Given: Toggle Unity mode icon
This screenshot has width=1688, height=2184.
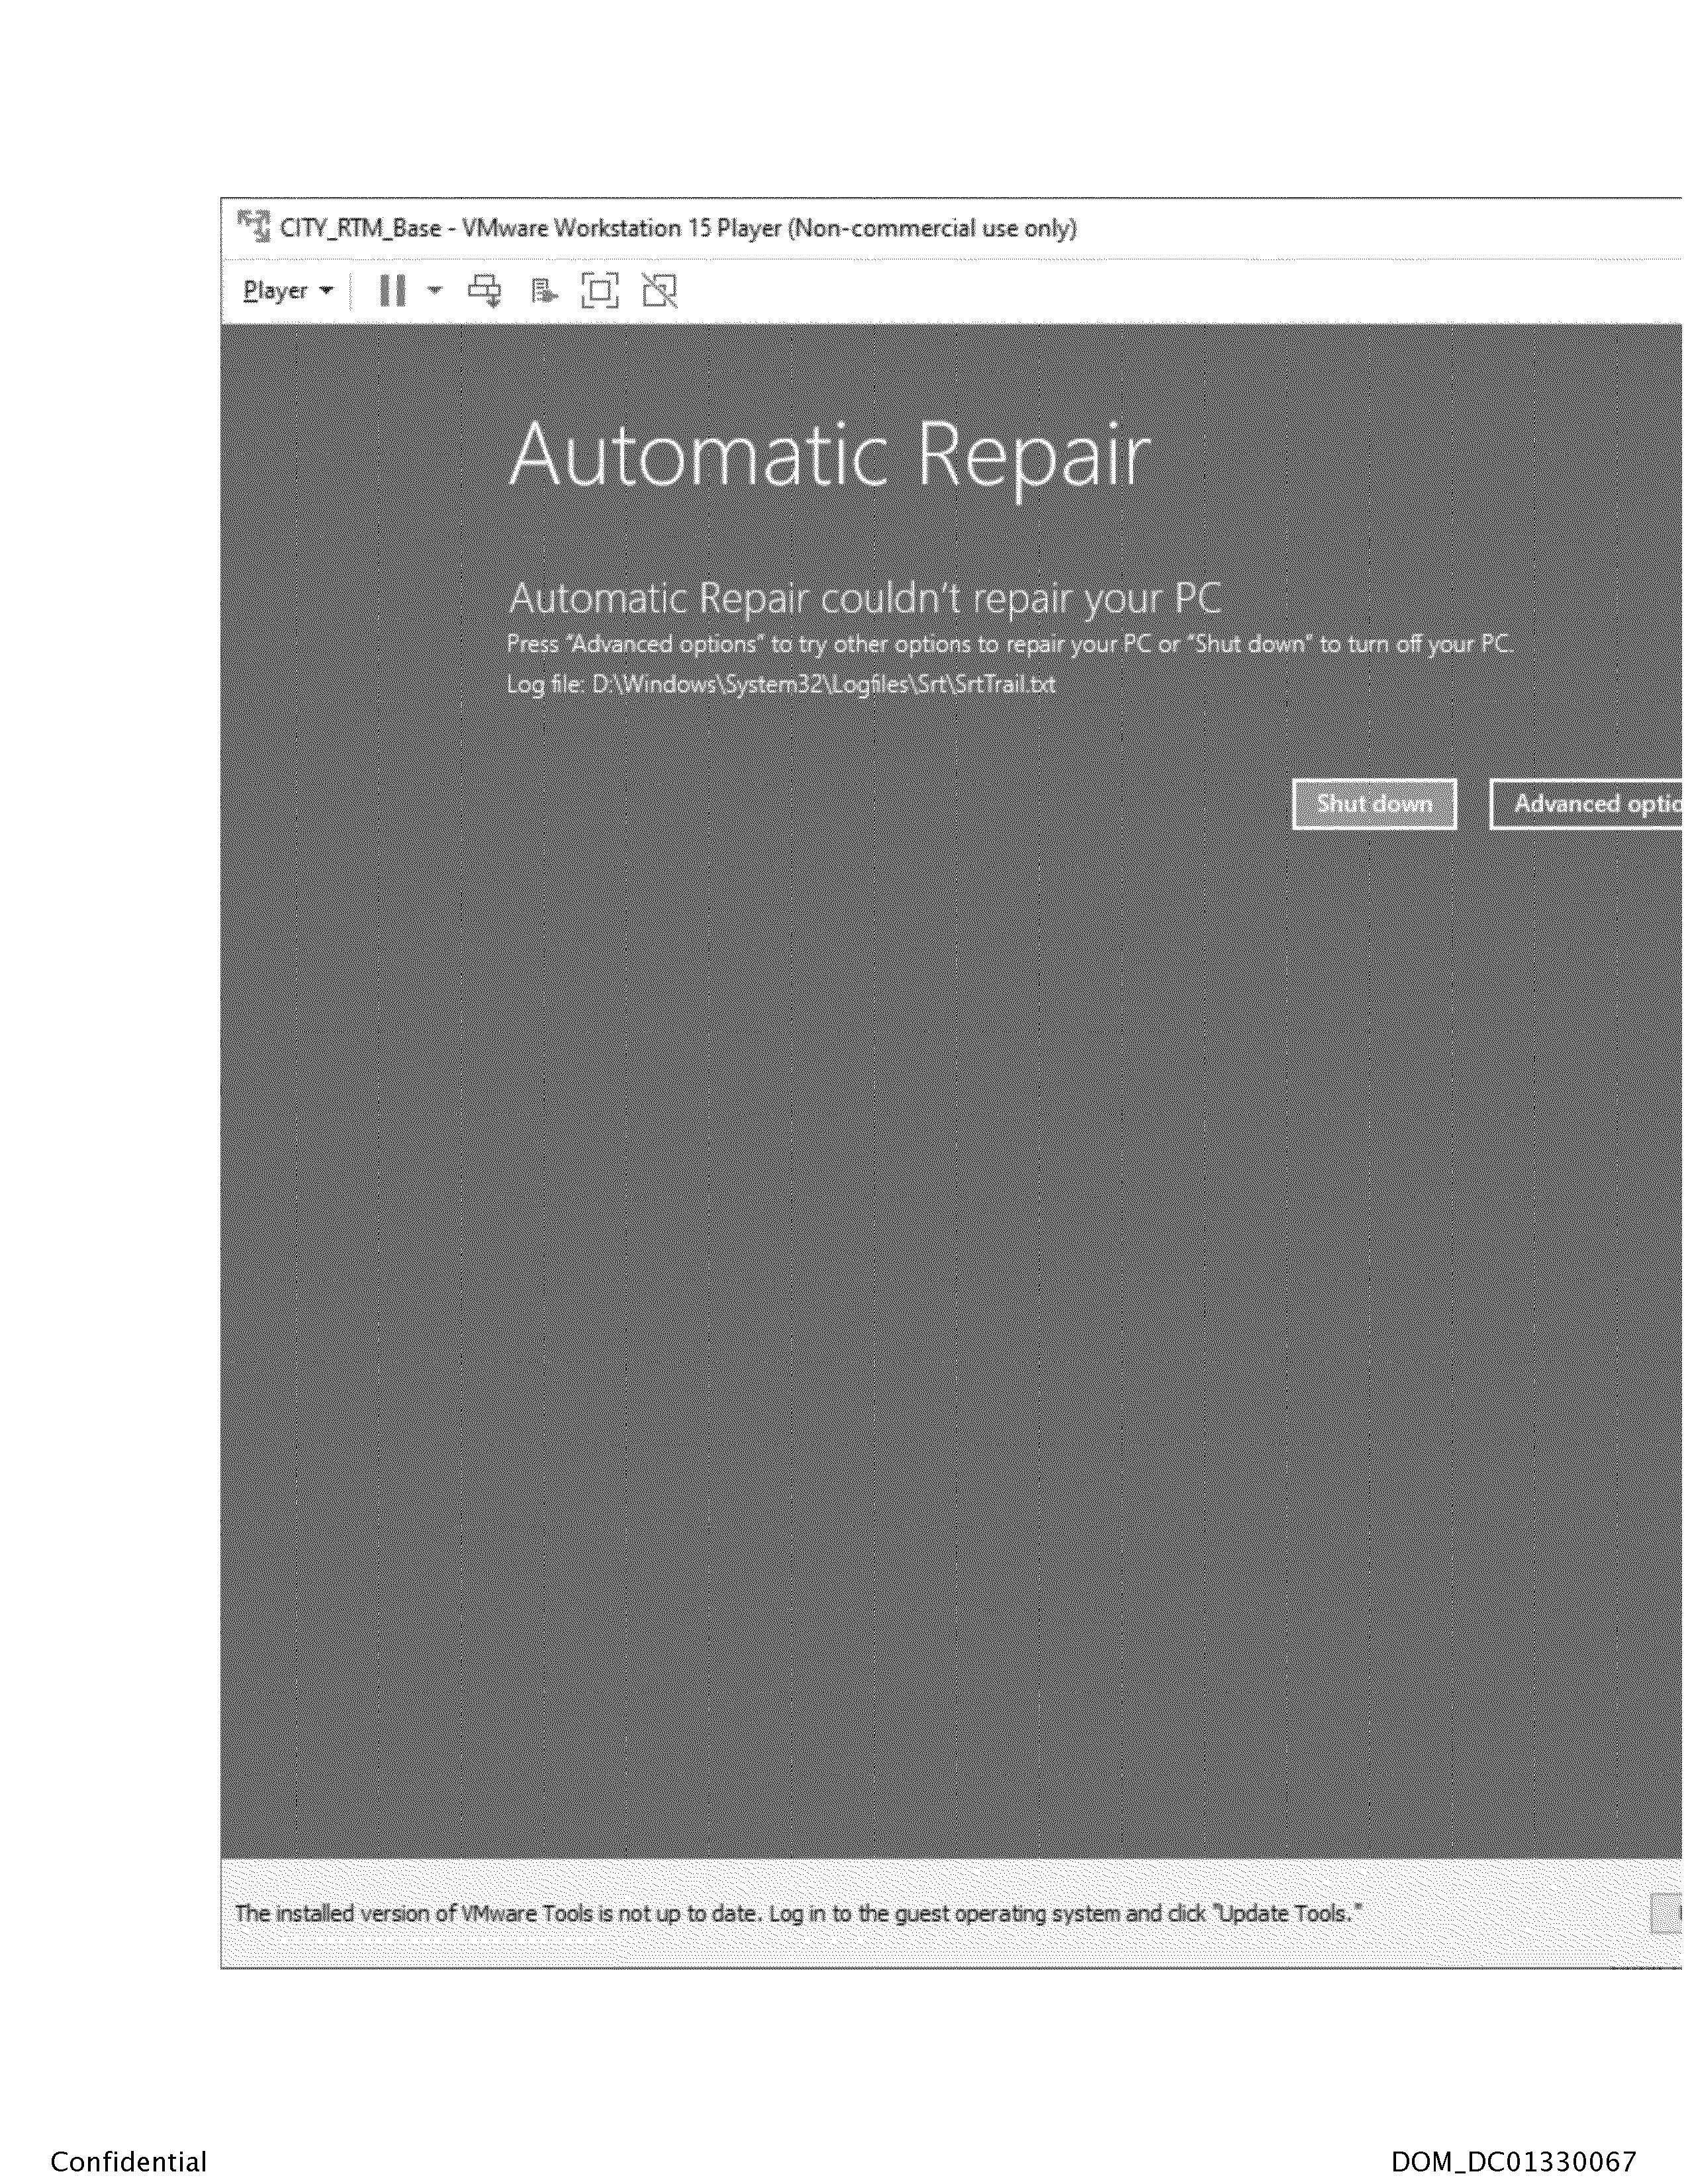Looking at the screenshot, I should tap(660, 291).
